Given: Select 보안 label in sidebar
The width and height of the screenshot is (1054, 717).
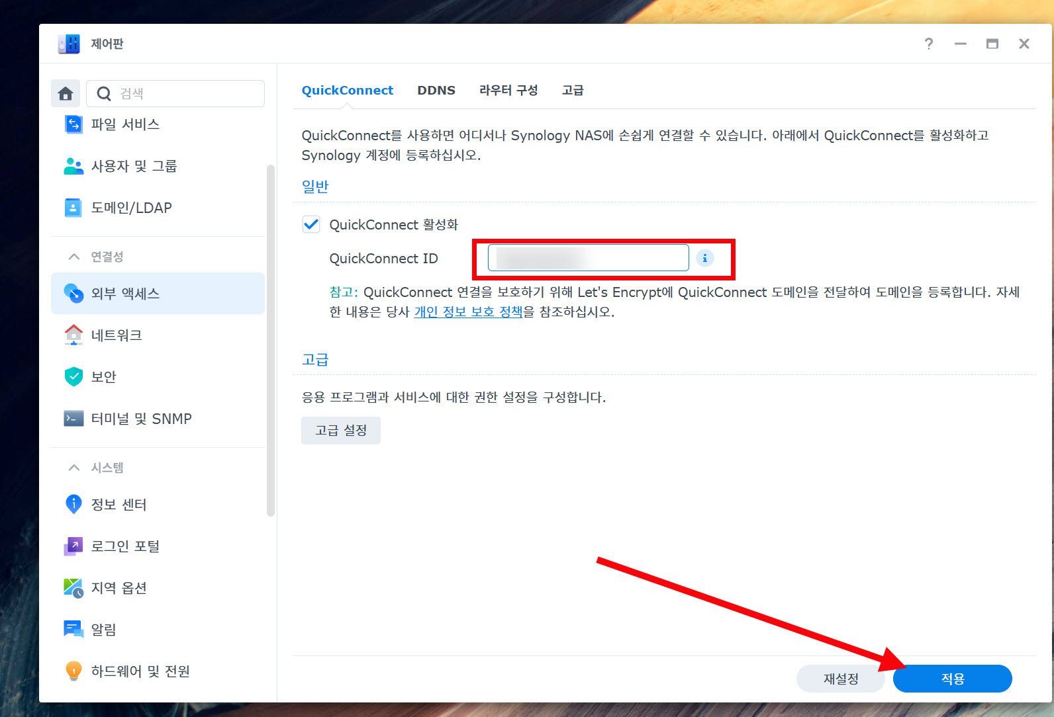Looking at the screenshot, I should (x=103, y=377).
